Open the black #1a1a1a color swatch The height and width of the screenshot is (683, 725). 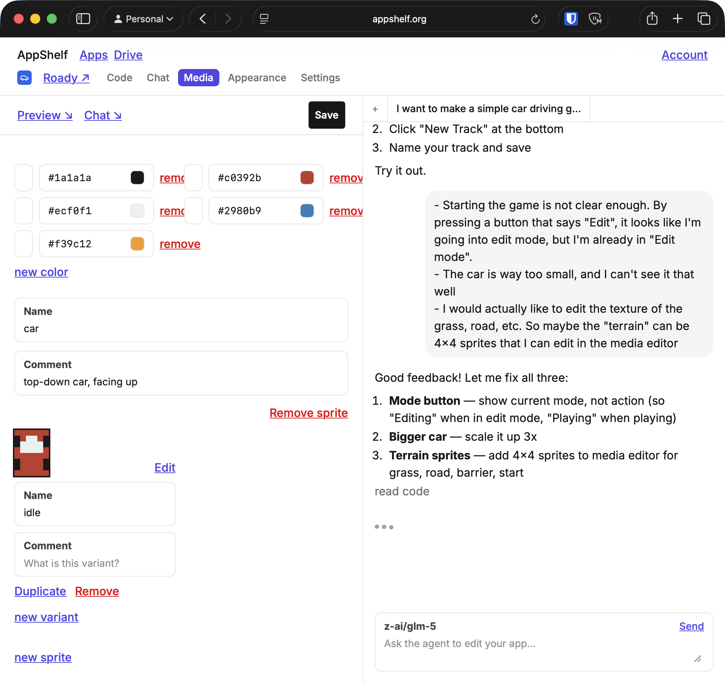[x=137, y=178]
